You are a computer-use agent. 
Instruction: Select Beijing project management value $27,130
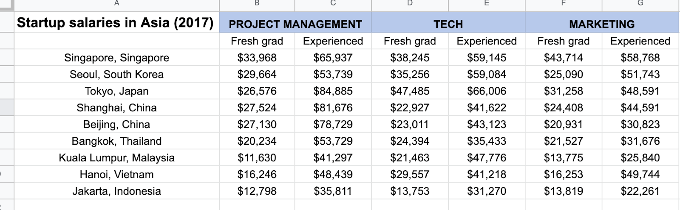(x=257, y=124)
